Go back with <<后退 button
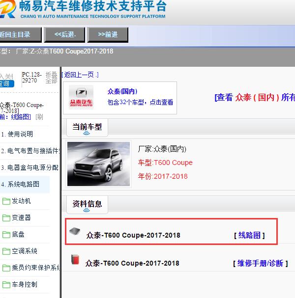The image size is (295, 298). point(64,35)
